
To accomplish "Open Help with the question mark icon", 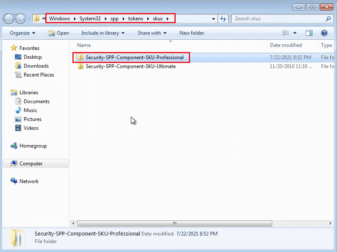I will point(324,33).
